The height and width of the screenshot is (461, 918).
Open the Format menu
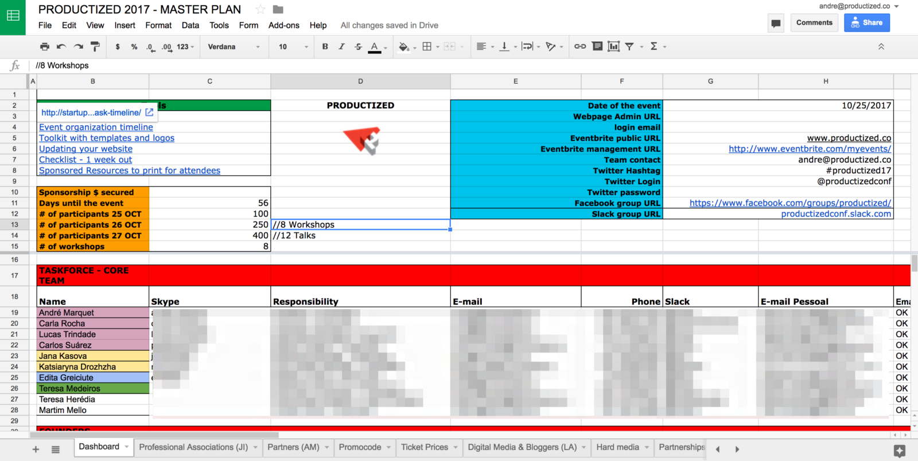158,25
